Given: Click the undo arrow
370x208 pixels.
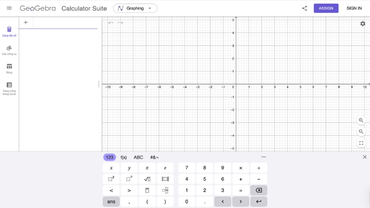Looking at the screenshot, I should tap(111, 23).
